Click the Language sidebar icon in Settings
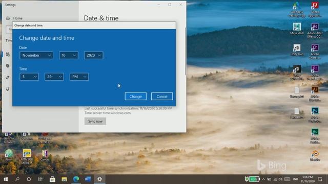 tap(8, 77)
